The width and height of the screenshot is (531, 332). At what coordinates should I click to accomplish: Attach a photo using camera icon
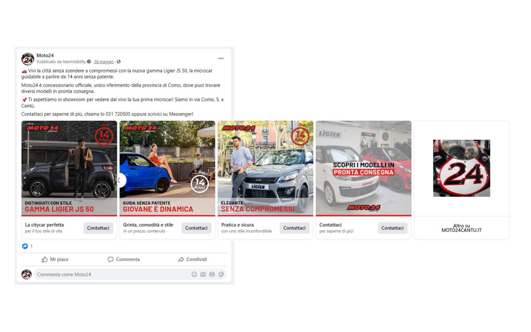pyautogui.click(x=203, y=274)
